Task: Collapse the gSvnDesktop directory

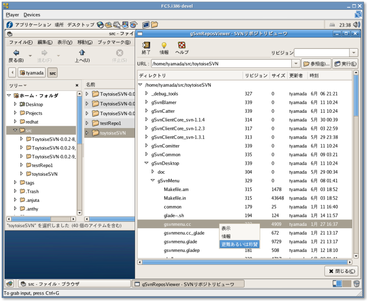Action: [147, 163]
